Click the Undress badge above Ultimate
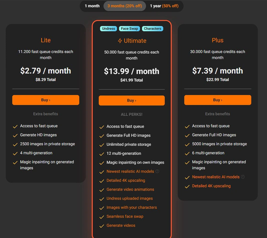Image resolution: width=267 pixels, height=238 pixels. pos(108,29)
